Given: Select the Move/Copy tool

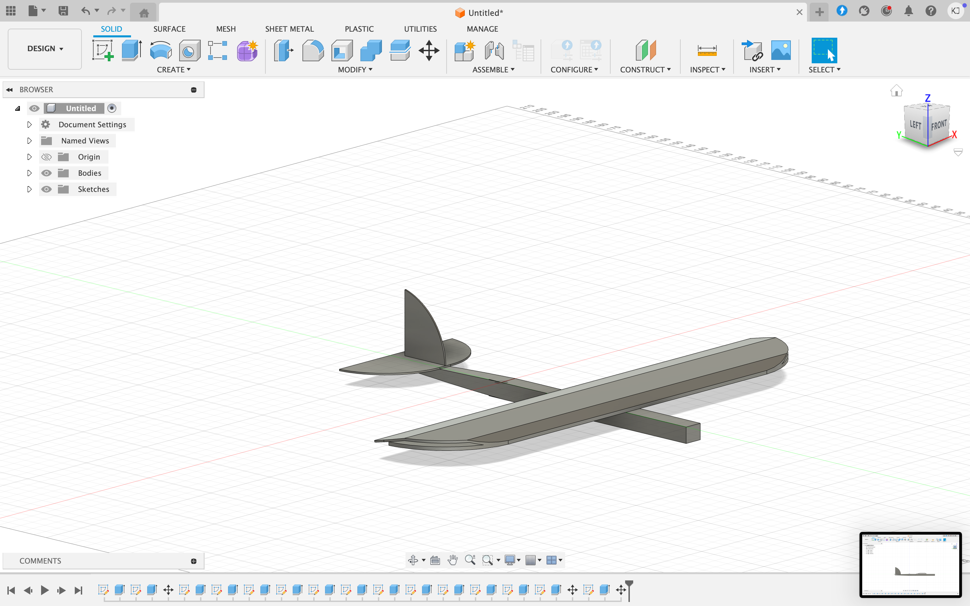Looking at the screenshot, I should coord(429,50).
